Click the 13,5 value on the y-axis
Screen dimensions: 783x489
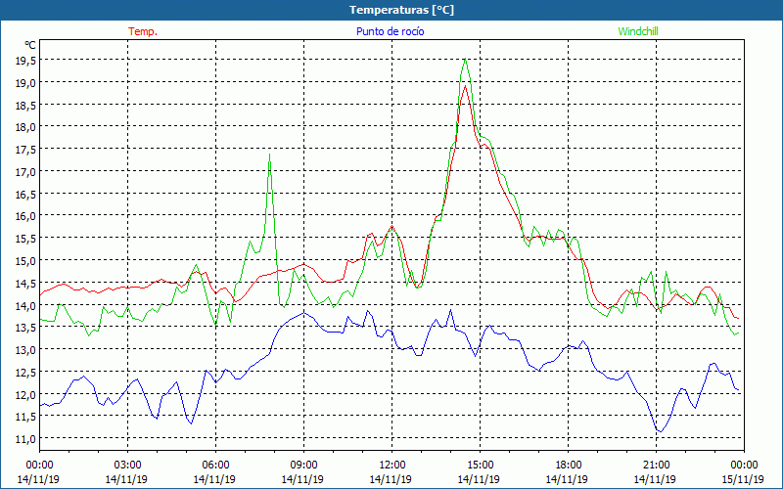pyautogui.click(x=26, y=328)
